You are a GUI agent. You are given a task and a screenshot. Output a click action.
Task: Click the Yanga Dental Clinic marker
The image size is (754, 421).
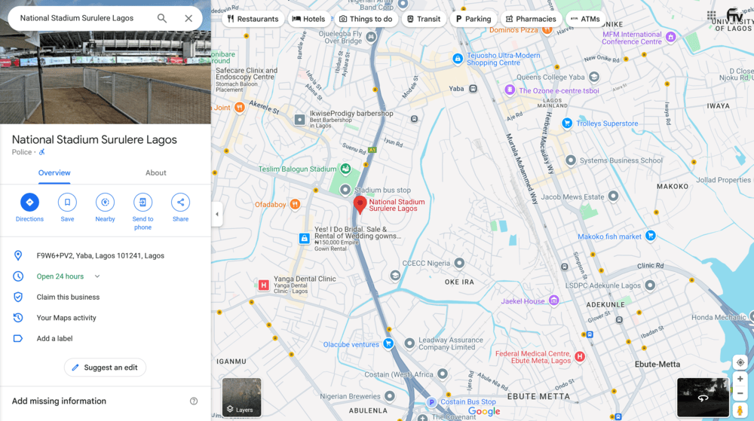[x=263, y=285]
